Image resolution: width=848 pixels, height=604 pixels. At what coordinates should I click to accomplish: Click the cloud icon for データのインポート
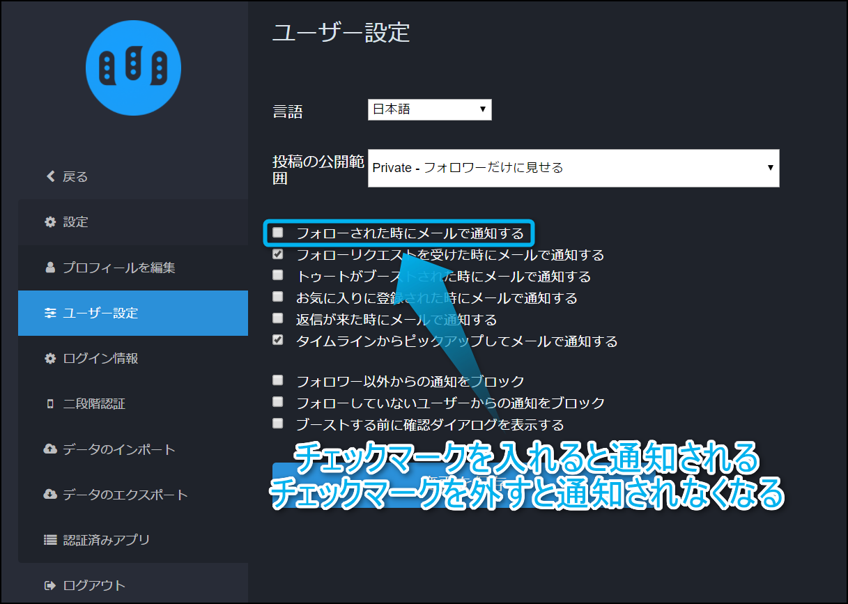tap(50, 449)
